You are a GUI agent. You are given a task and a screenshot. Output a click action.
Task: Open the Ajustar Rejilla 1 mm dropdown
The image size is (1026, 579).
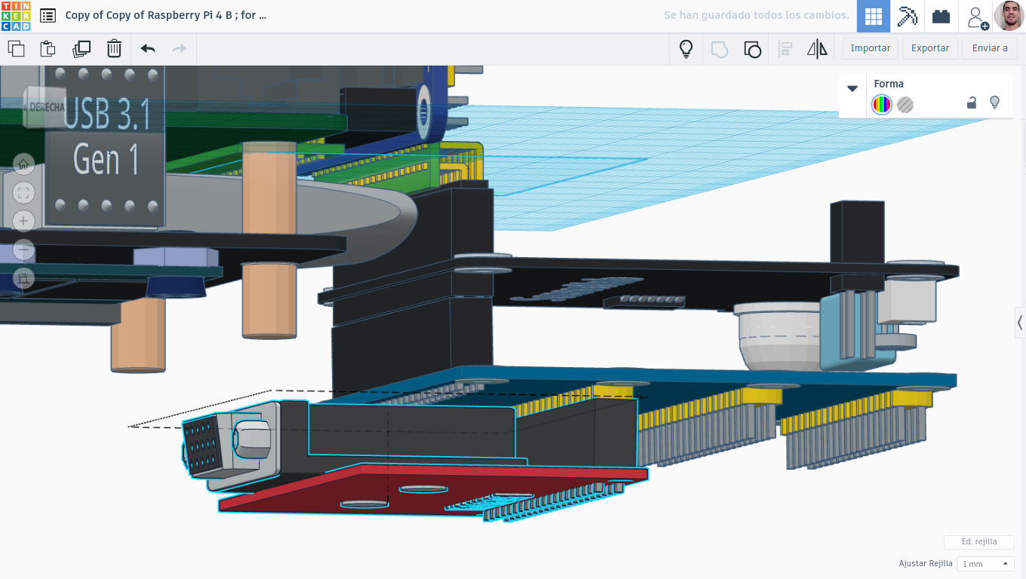click(985, 564)
